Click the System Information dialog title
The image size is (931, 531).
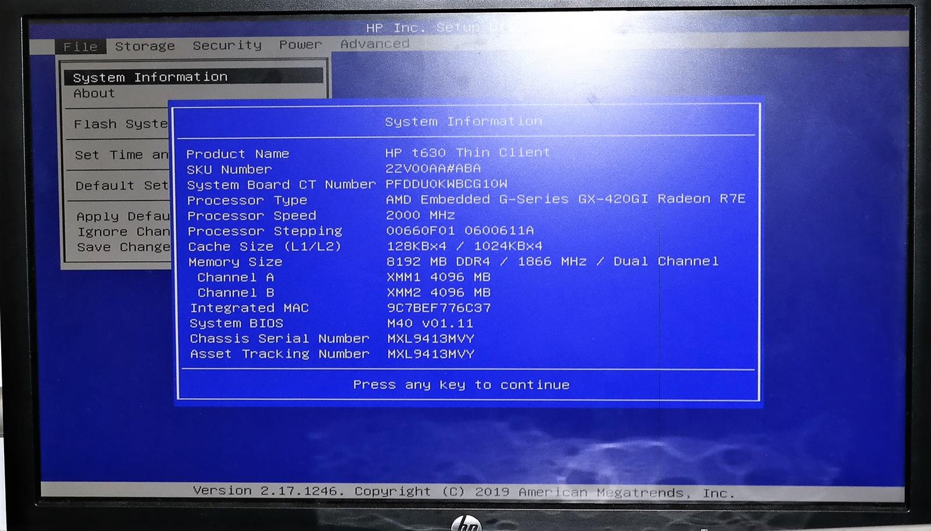(464, 122)
